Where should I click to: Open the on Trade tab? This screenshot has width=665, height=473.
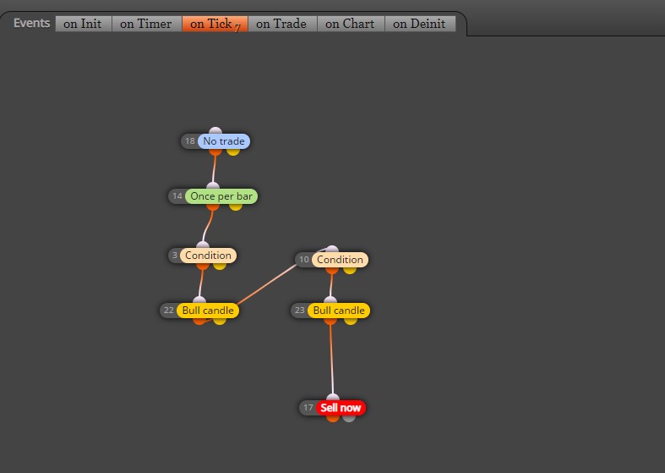pos(282,24)
